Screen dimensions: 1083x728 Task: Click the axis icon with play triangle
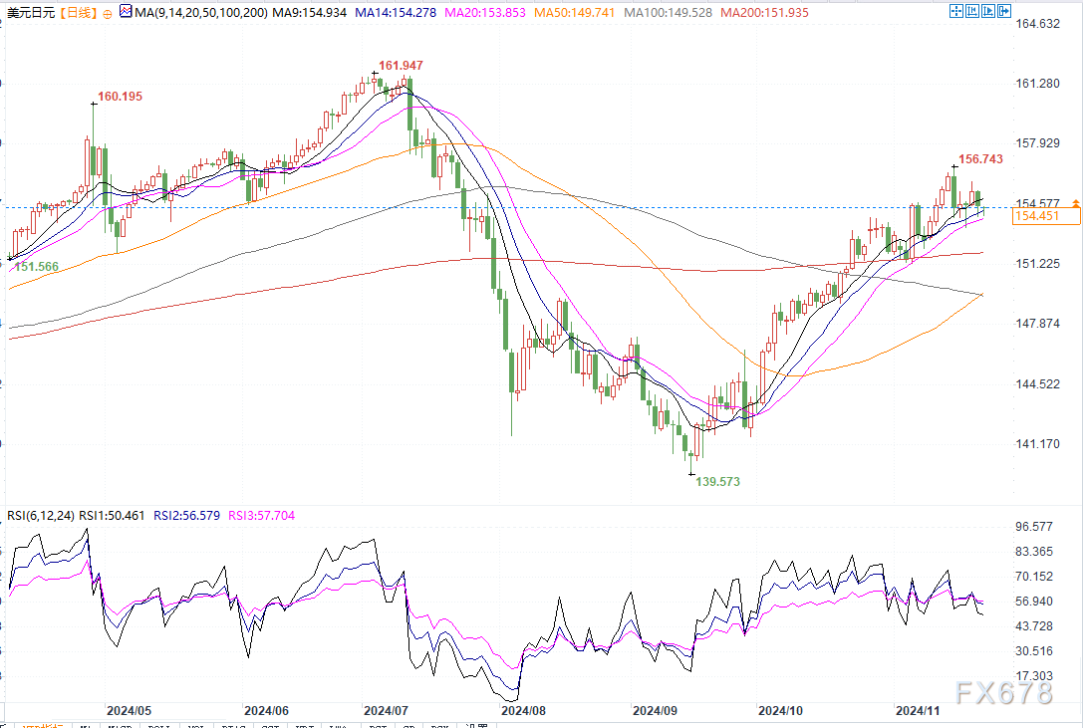(x=988, y=11)
